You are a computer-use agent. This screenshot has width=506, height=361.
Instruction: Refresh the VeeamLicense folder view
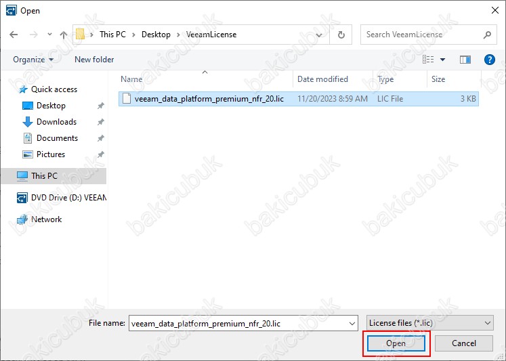pos(341,35)
